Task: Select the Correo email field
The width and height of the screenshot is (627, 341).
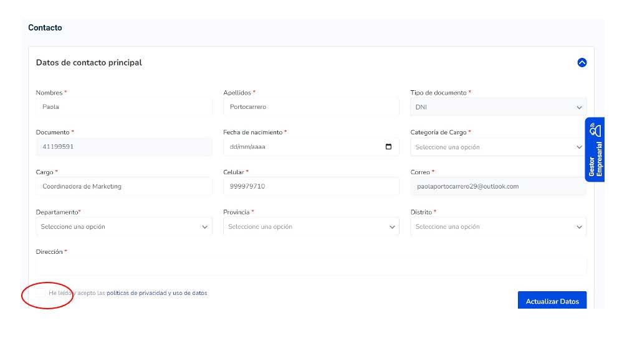Action: [x=498, y=186]
